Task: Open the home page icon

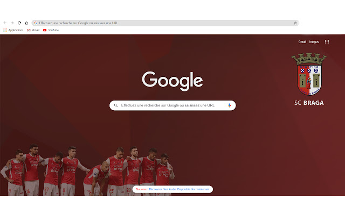Action: (x=26, y=23)
